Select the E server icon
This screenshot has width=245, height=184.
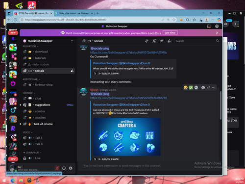(x=13, y=119)
